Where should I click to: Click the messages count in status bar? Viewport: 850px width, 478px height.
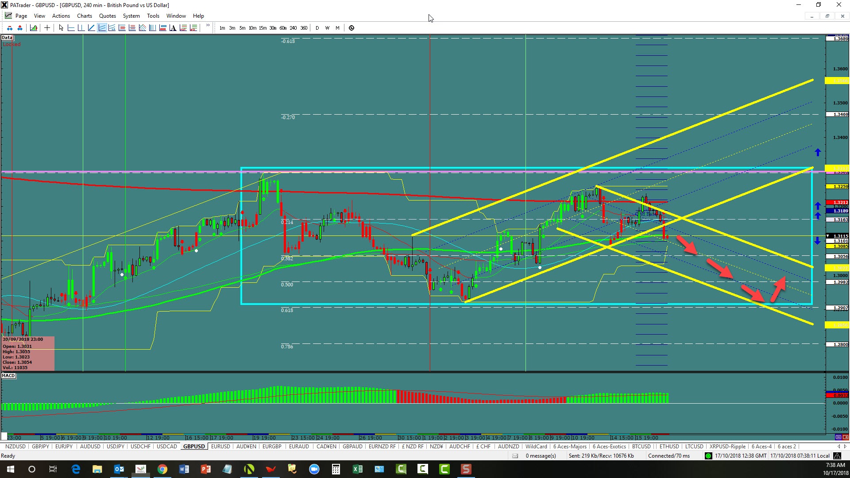pyautogui.click(x=541, y=456)
